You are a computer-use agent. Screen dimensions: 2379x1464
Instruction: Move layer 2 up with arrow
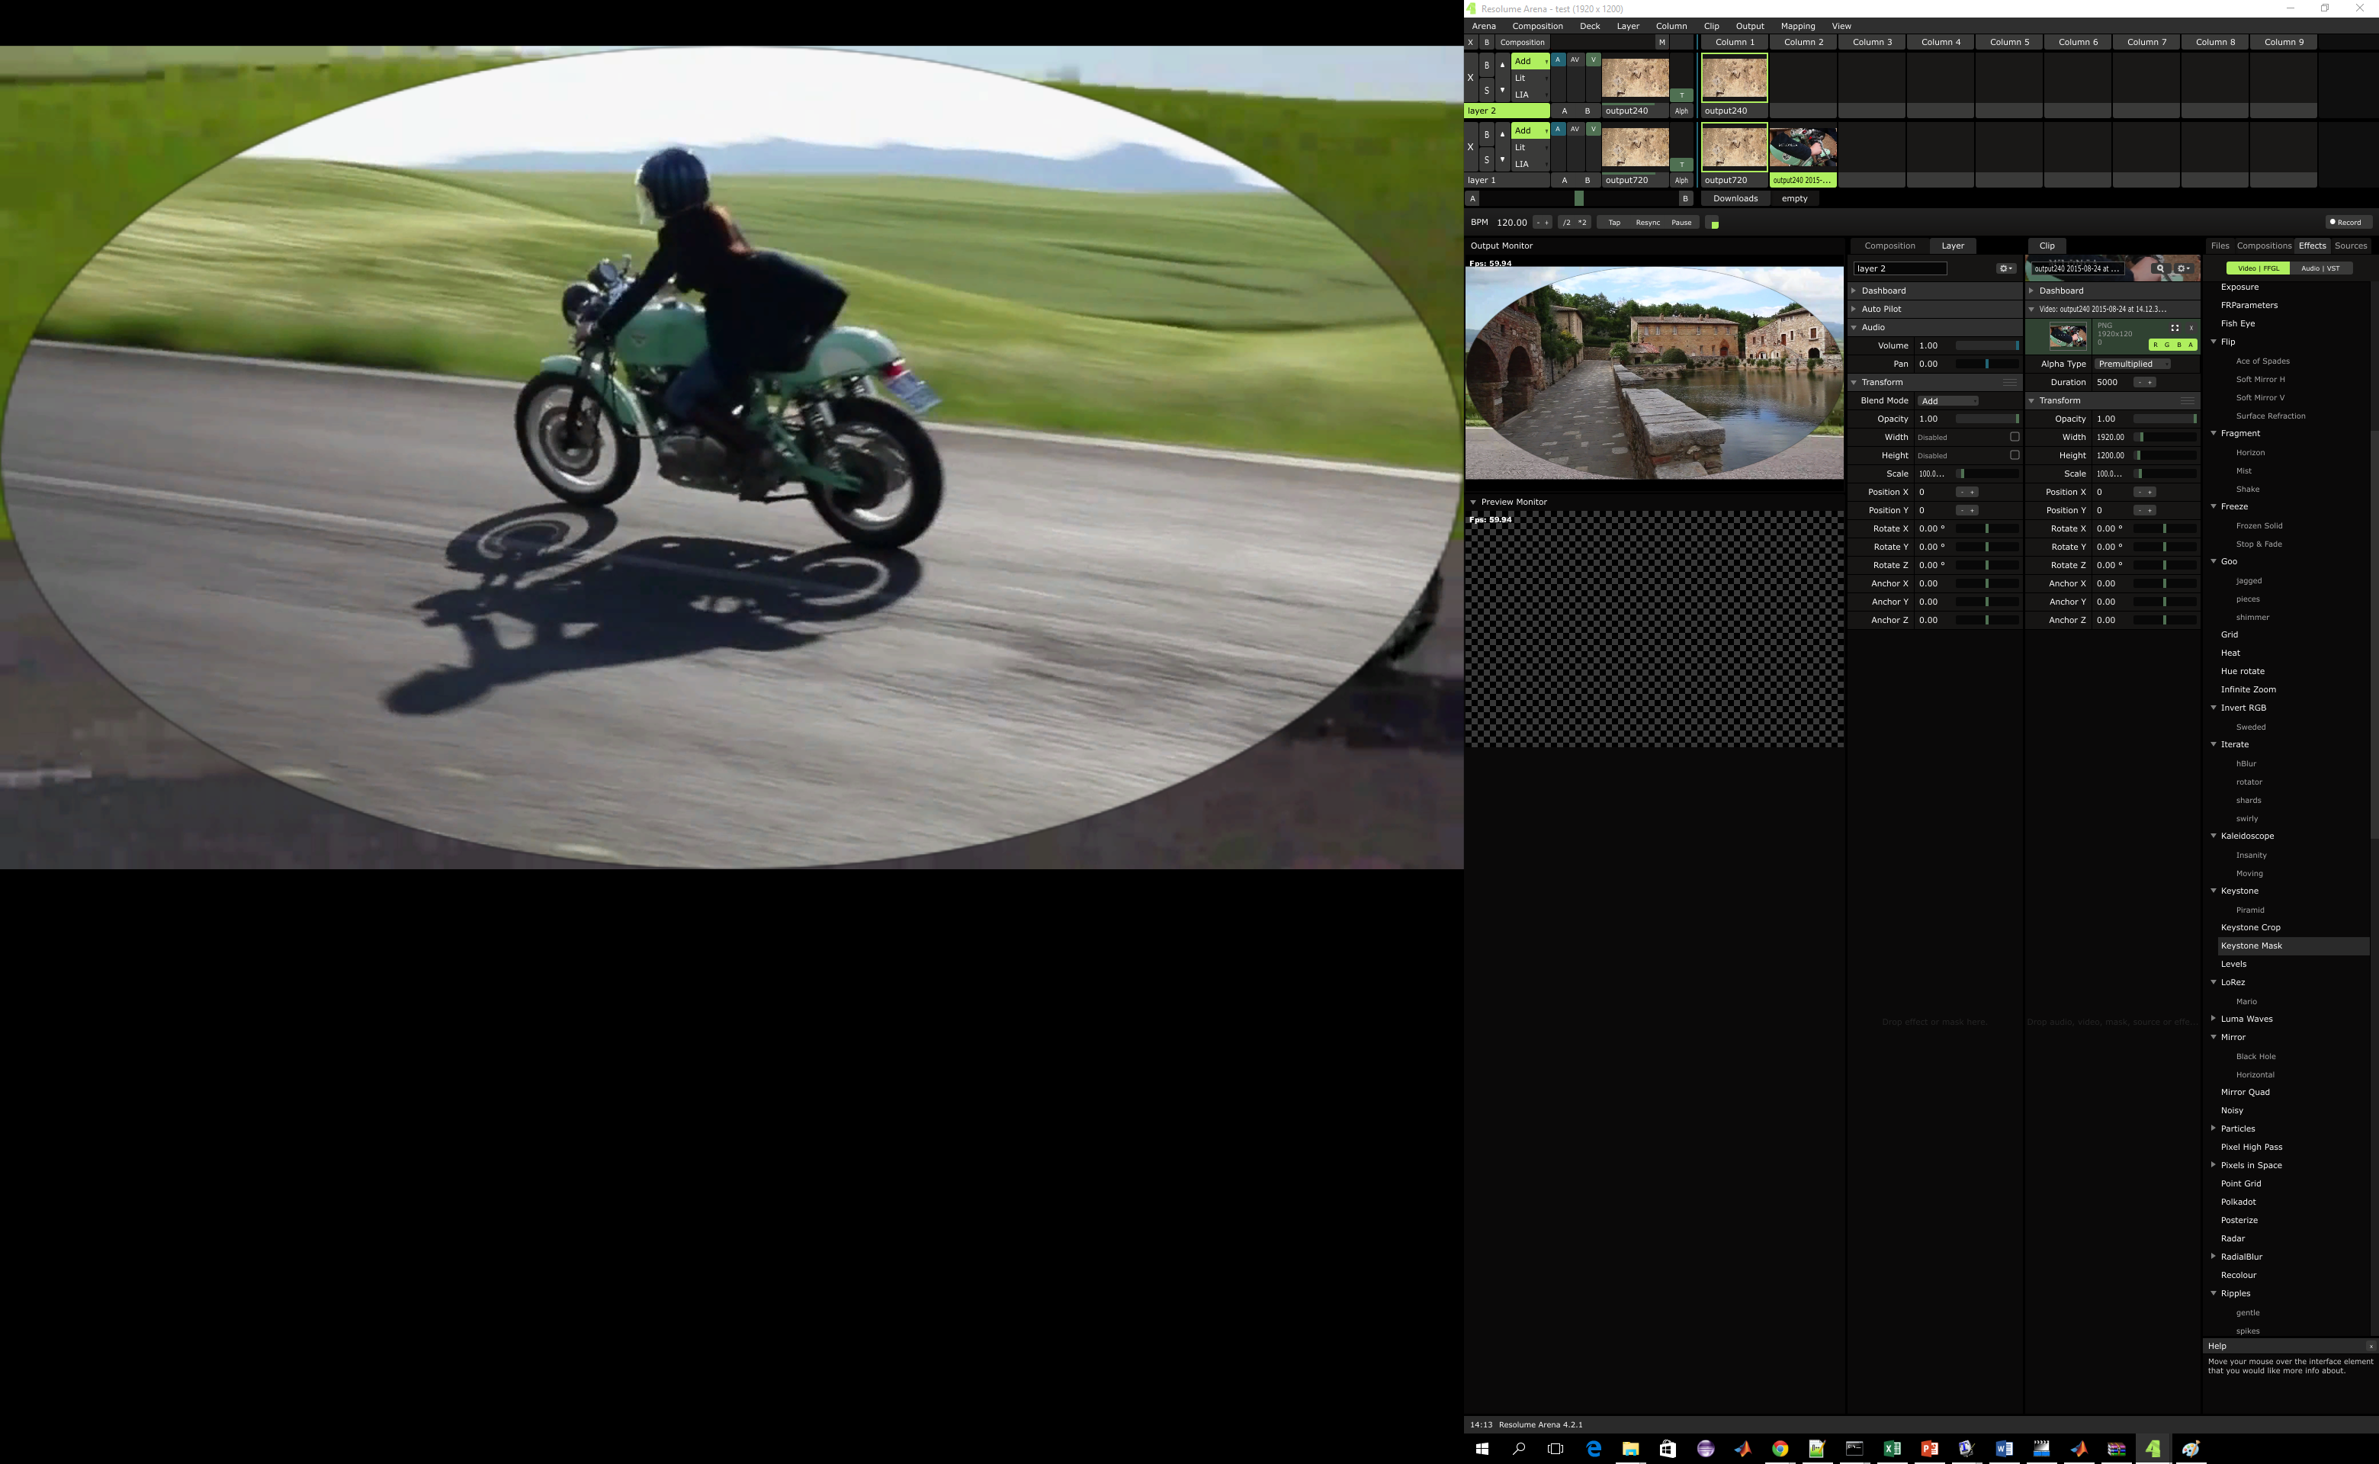1503,65
